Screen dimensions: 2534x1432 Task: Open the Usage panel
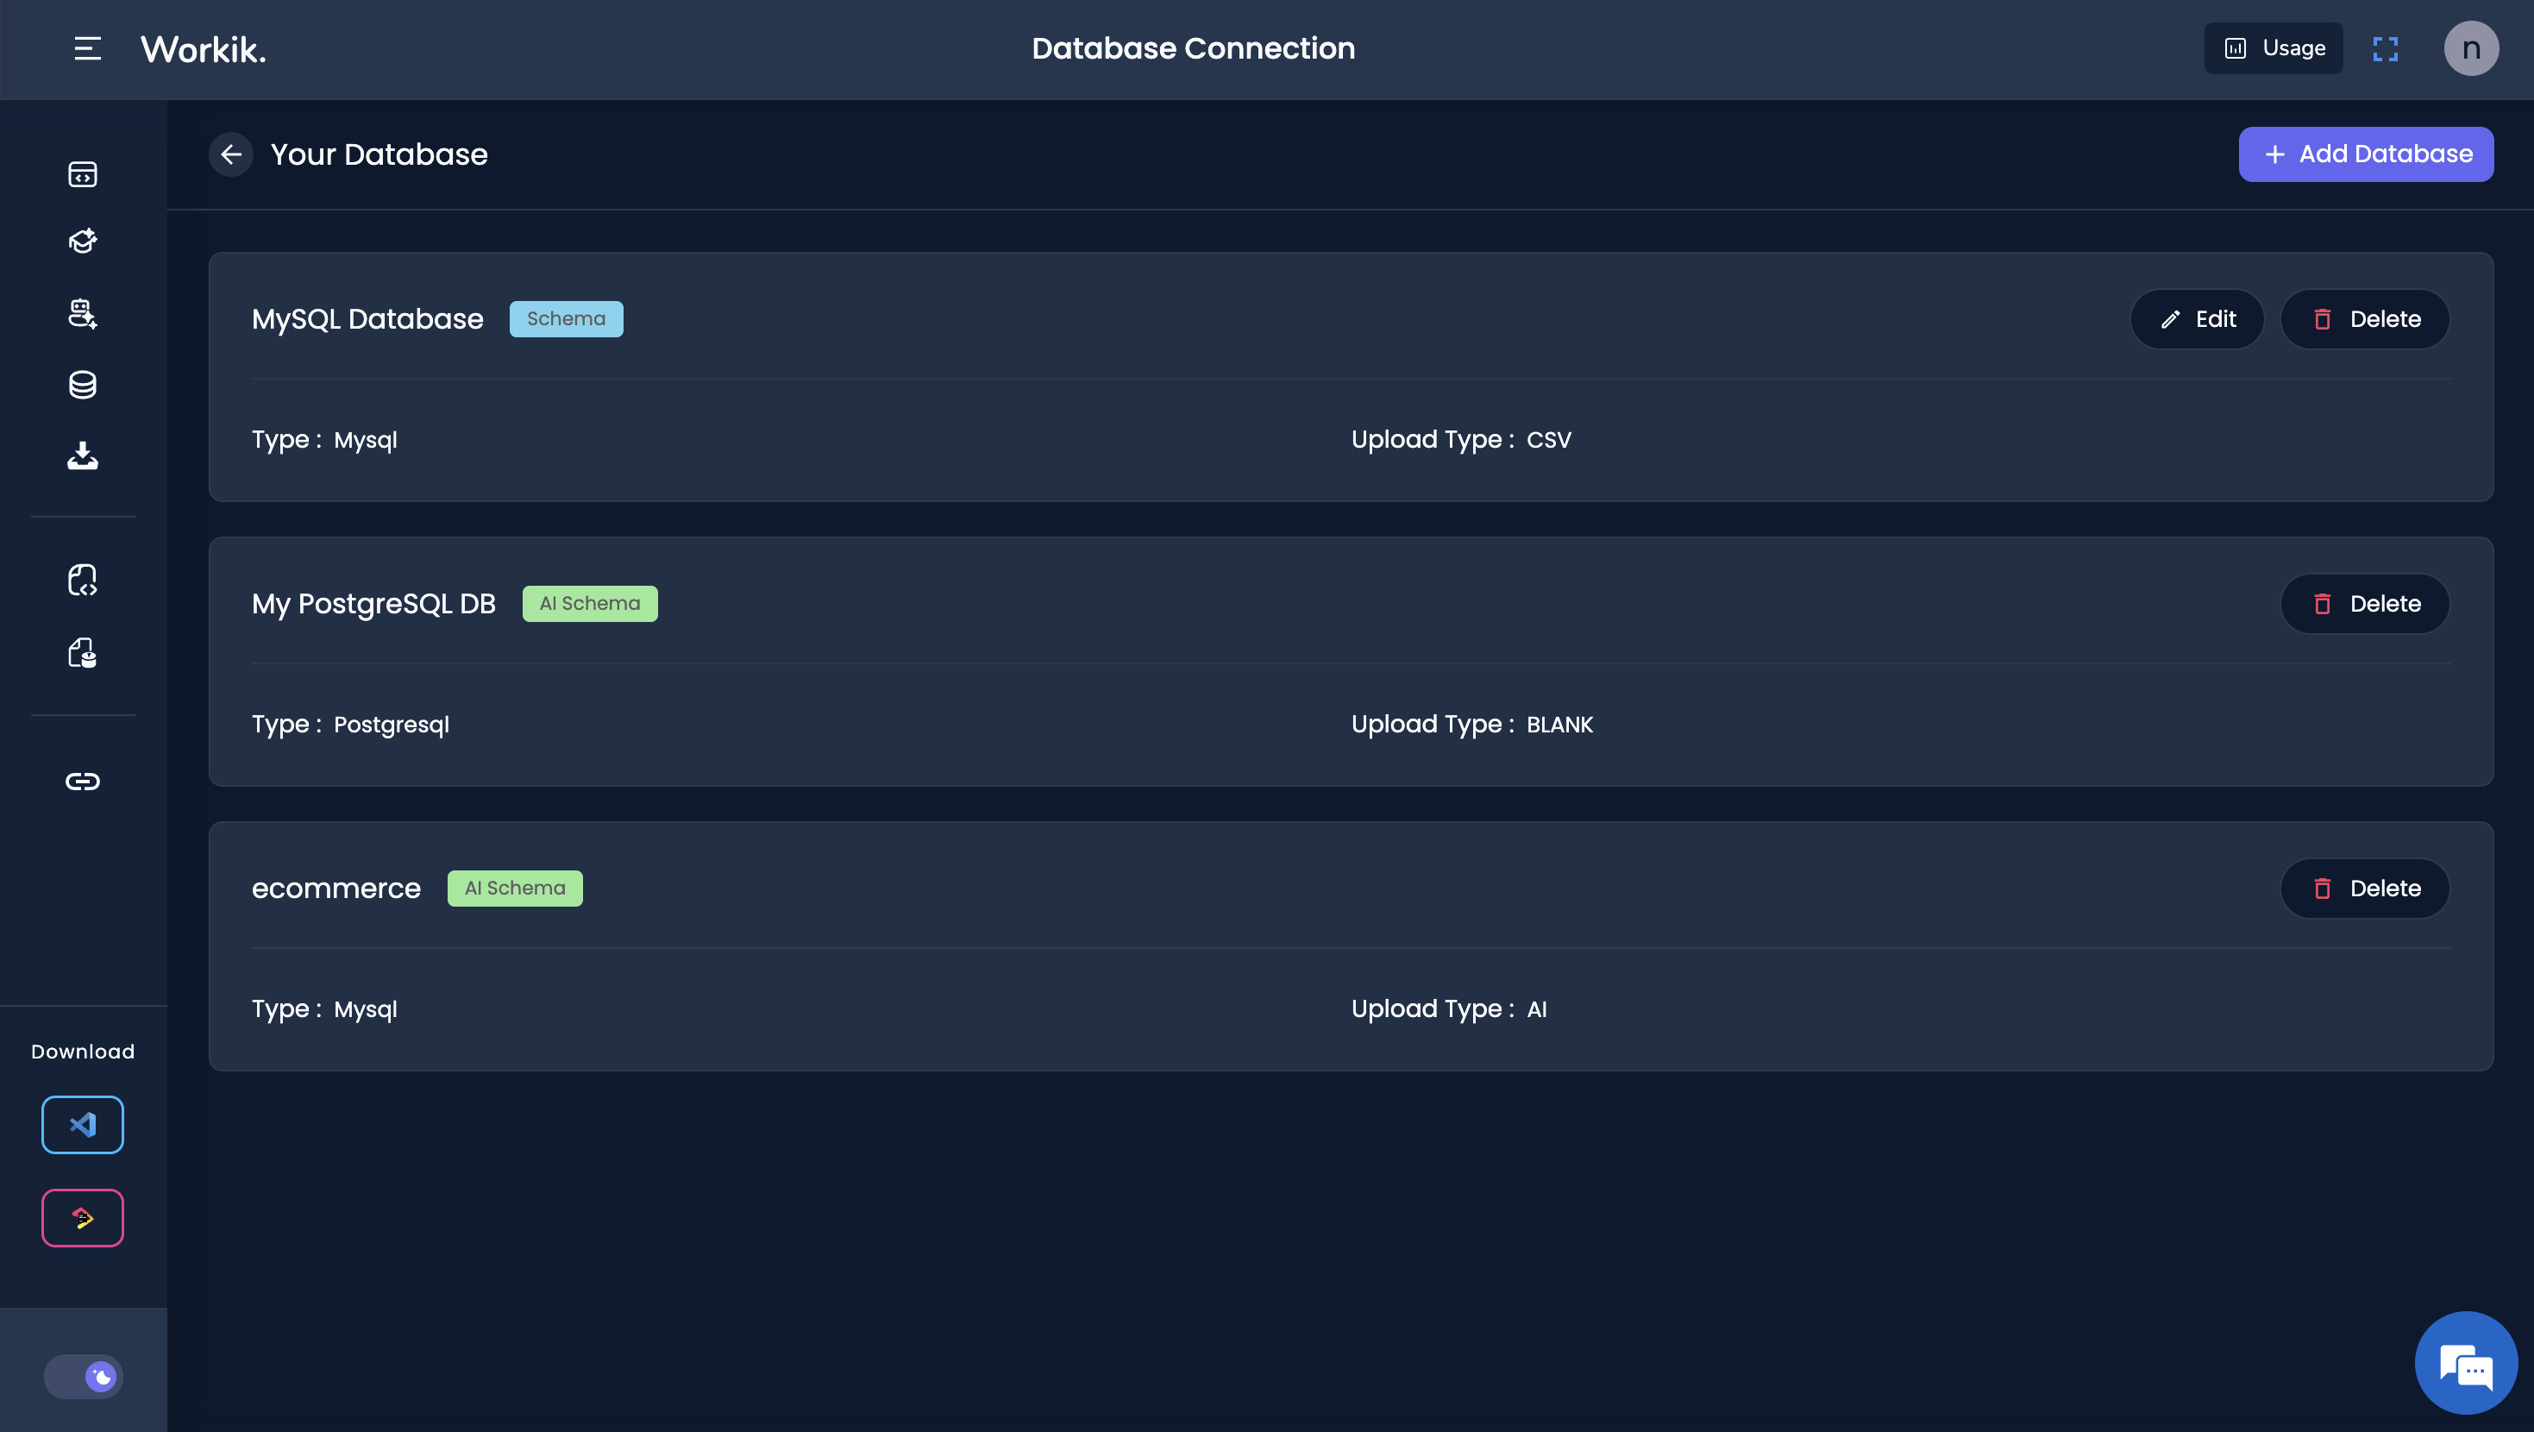click(2274, 48)
